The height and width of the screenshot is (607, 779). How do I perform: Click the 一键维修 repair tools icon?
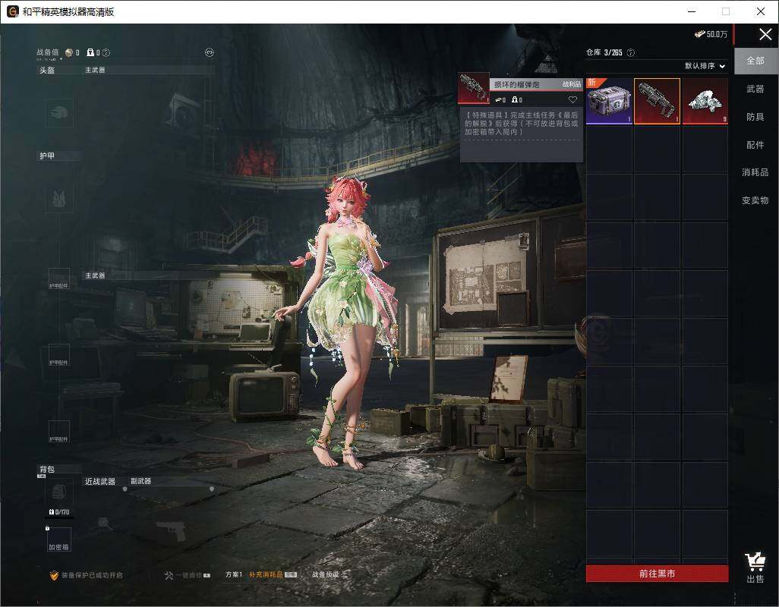(169, 575)
